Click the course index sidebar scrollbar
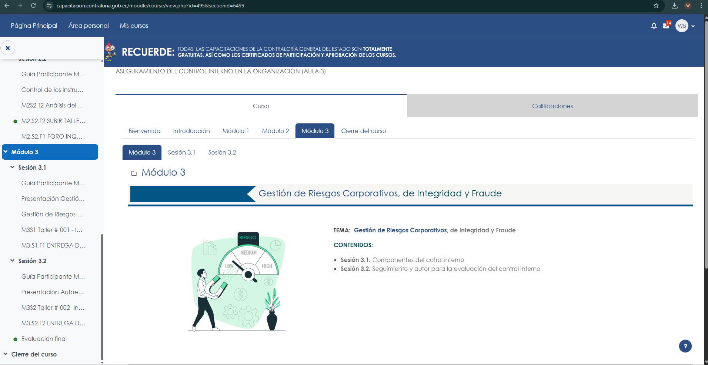Viewport: 708px width, 365px height. [x=102, y=296]
